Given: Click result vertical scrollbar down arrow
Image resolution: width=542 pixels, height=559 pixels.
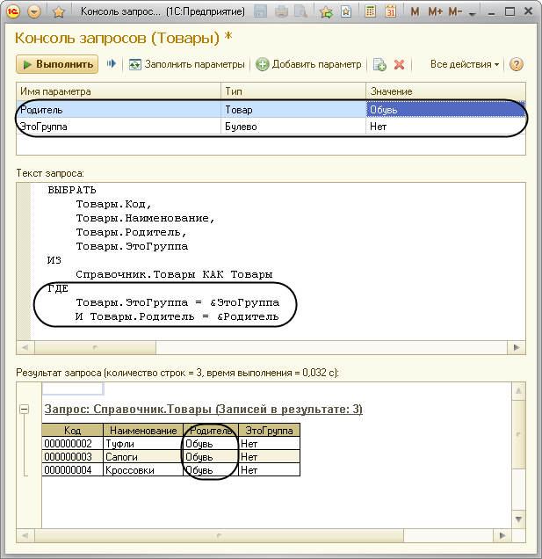Looking at the screenshot, I should (518, 519).
